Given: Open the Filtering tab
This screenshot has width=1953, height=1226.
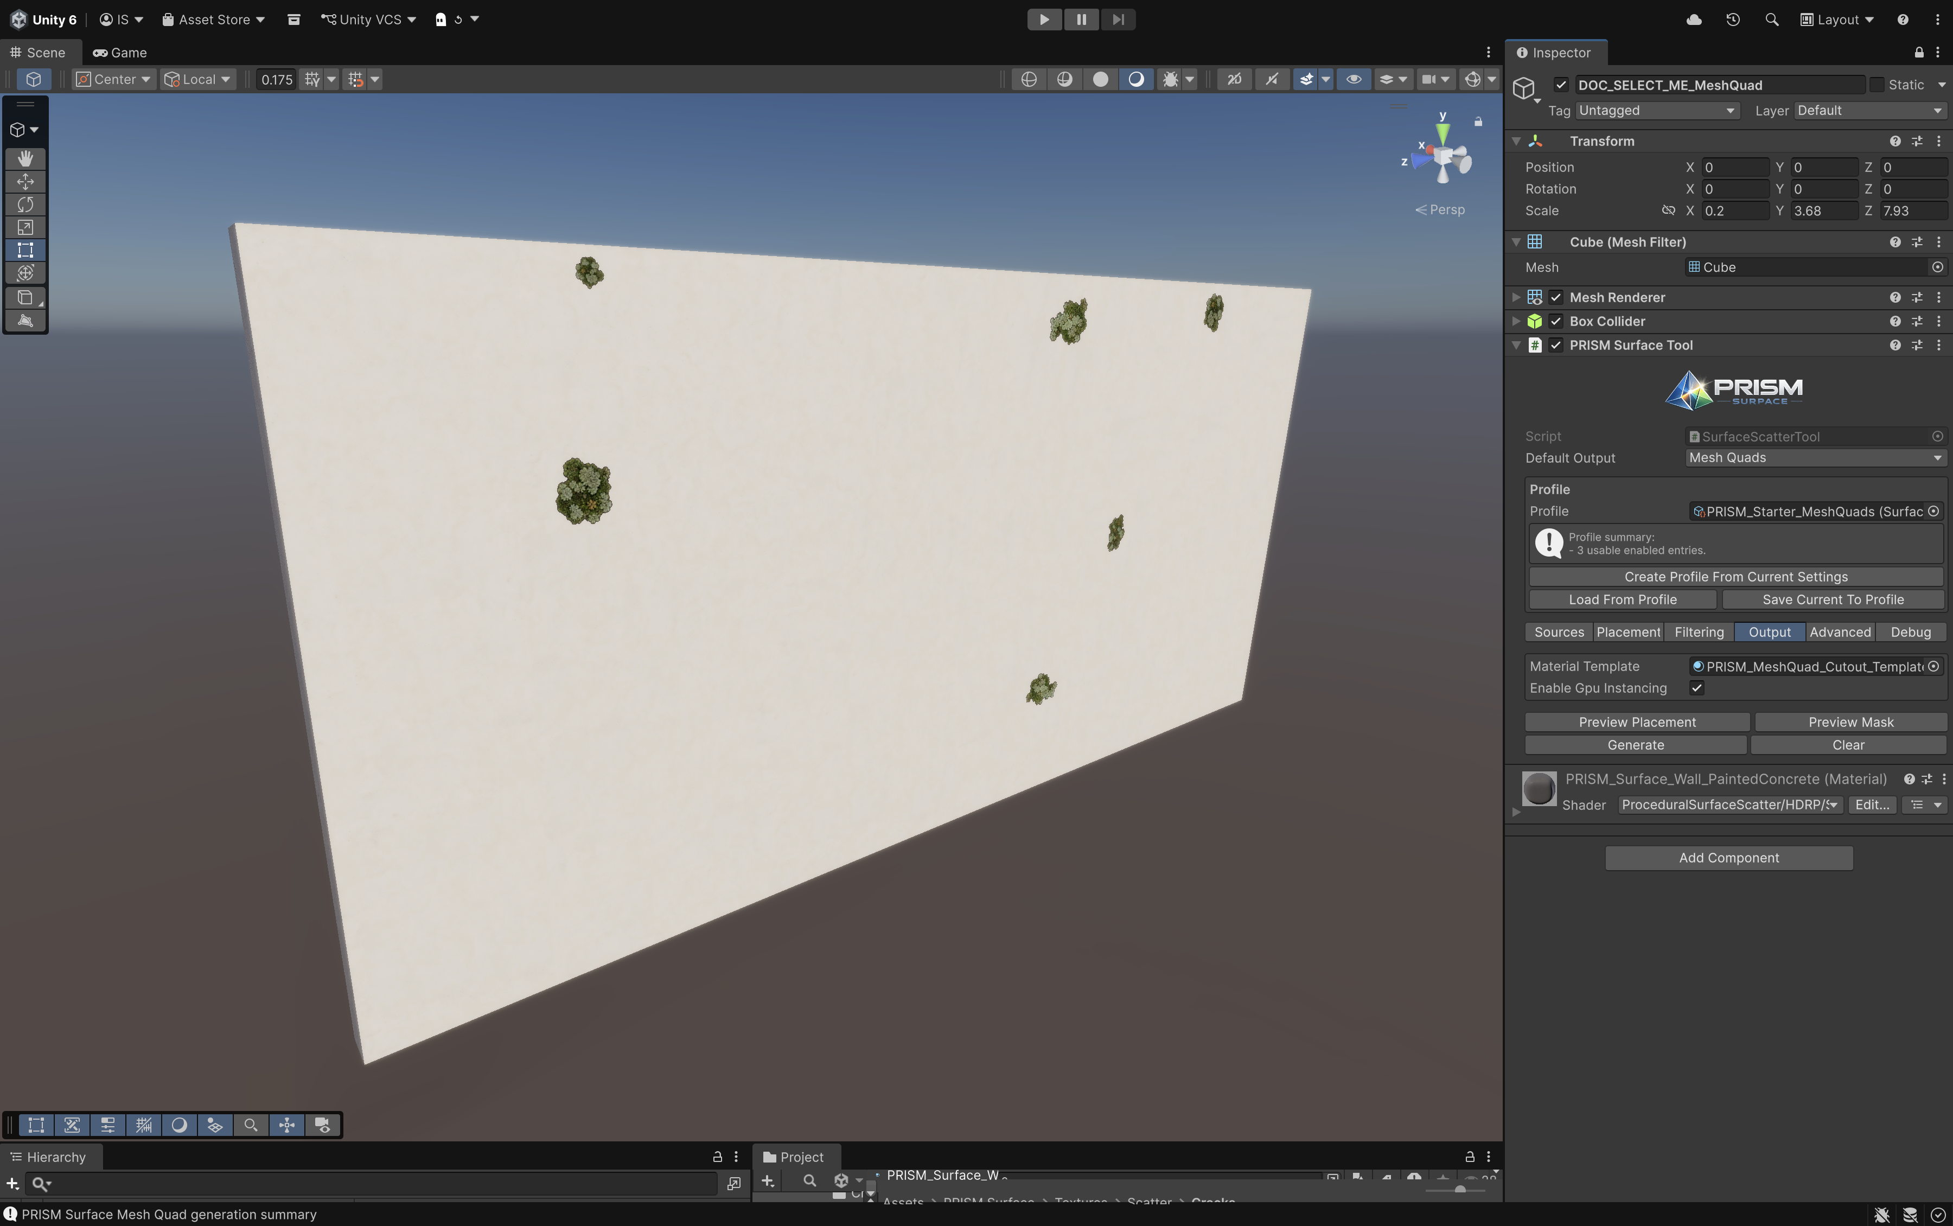Looking at the screenshot, I should click(x=1699, y=633).
